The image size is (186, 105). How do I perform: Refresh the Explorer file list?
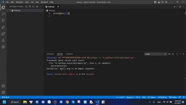pos(33,7)
